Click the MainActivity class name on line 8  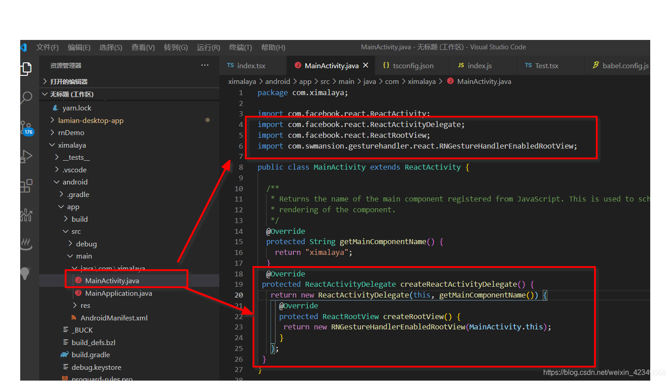tap(339, 167)
